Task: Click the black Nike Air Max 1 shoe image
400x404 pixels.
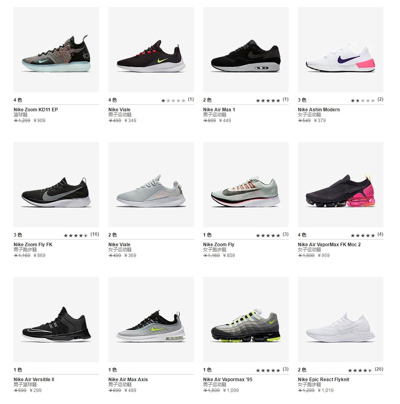Action: (x=246, y=50)
